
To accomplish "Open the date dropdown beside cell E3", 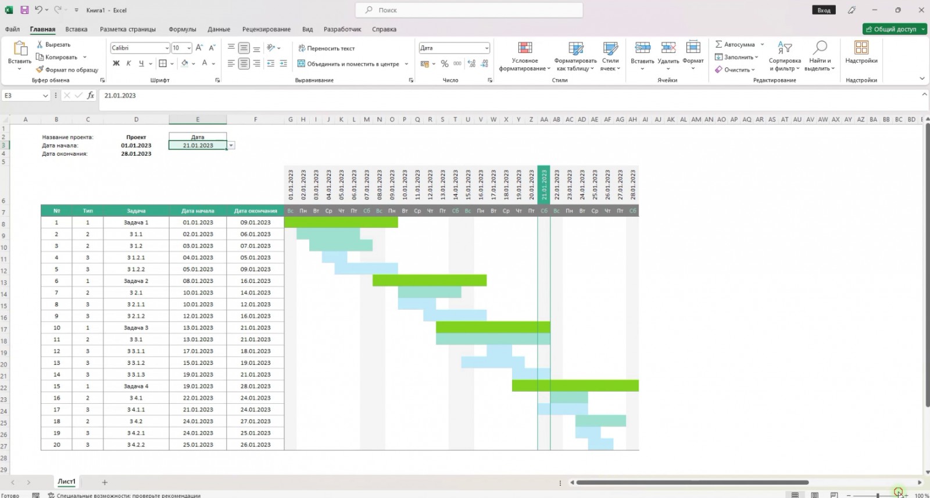I will coord(231,145).
